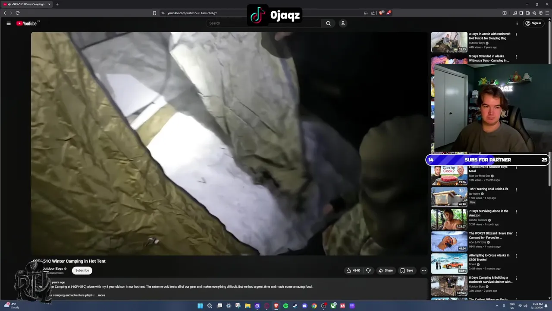Open menu for Attempting to Cross Alaska video
This screenshot has height=311, width=552.
[516, 256]
